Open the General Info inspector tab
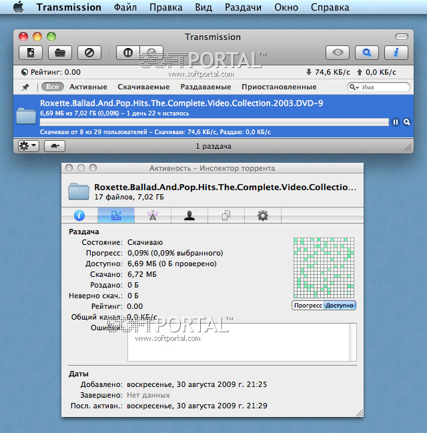The height and width of the screenshot is (433, 427). tap(79, 215)
